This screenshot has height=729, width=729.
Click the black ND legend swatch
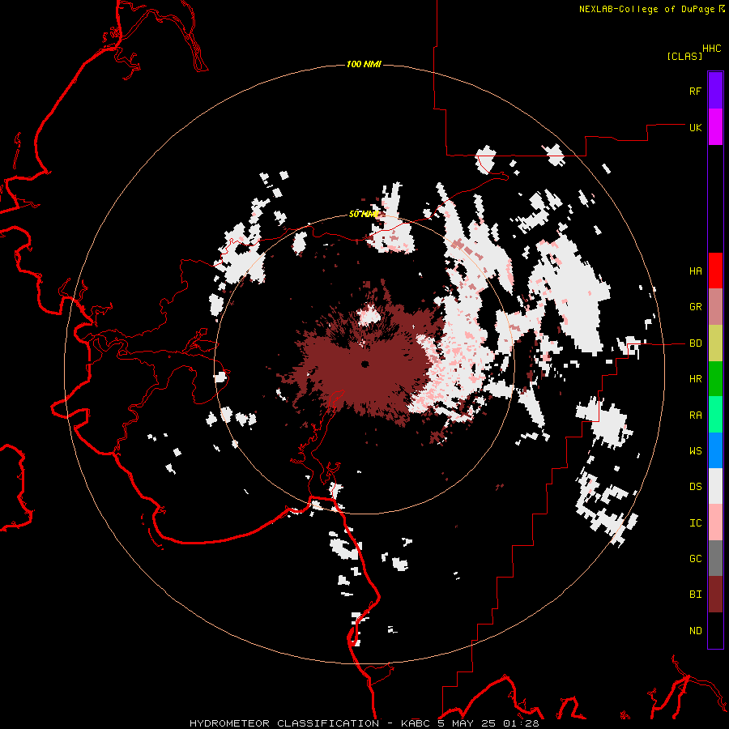click(715, 630)
